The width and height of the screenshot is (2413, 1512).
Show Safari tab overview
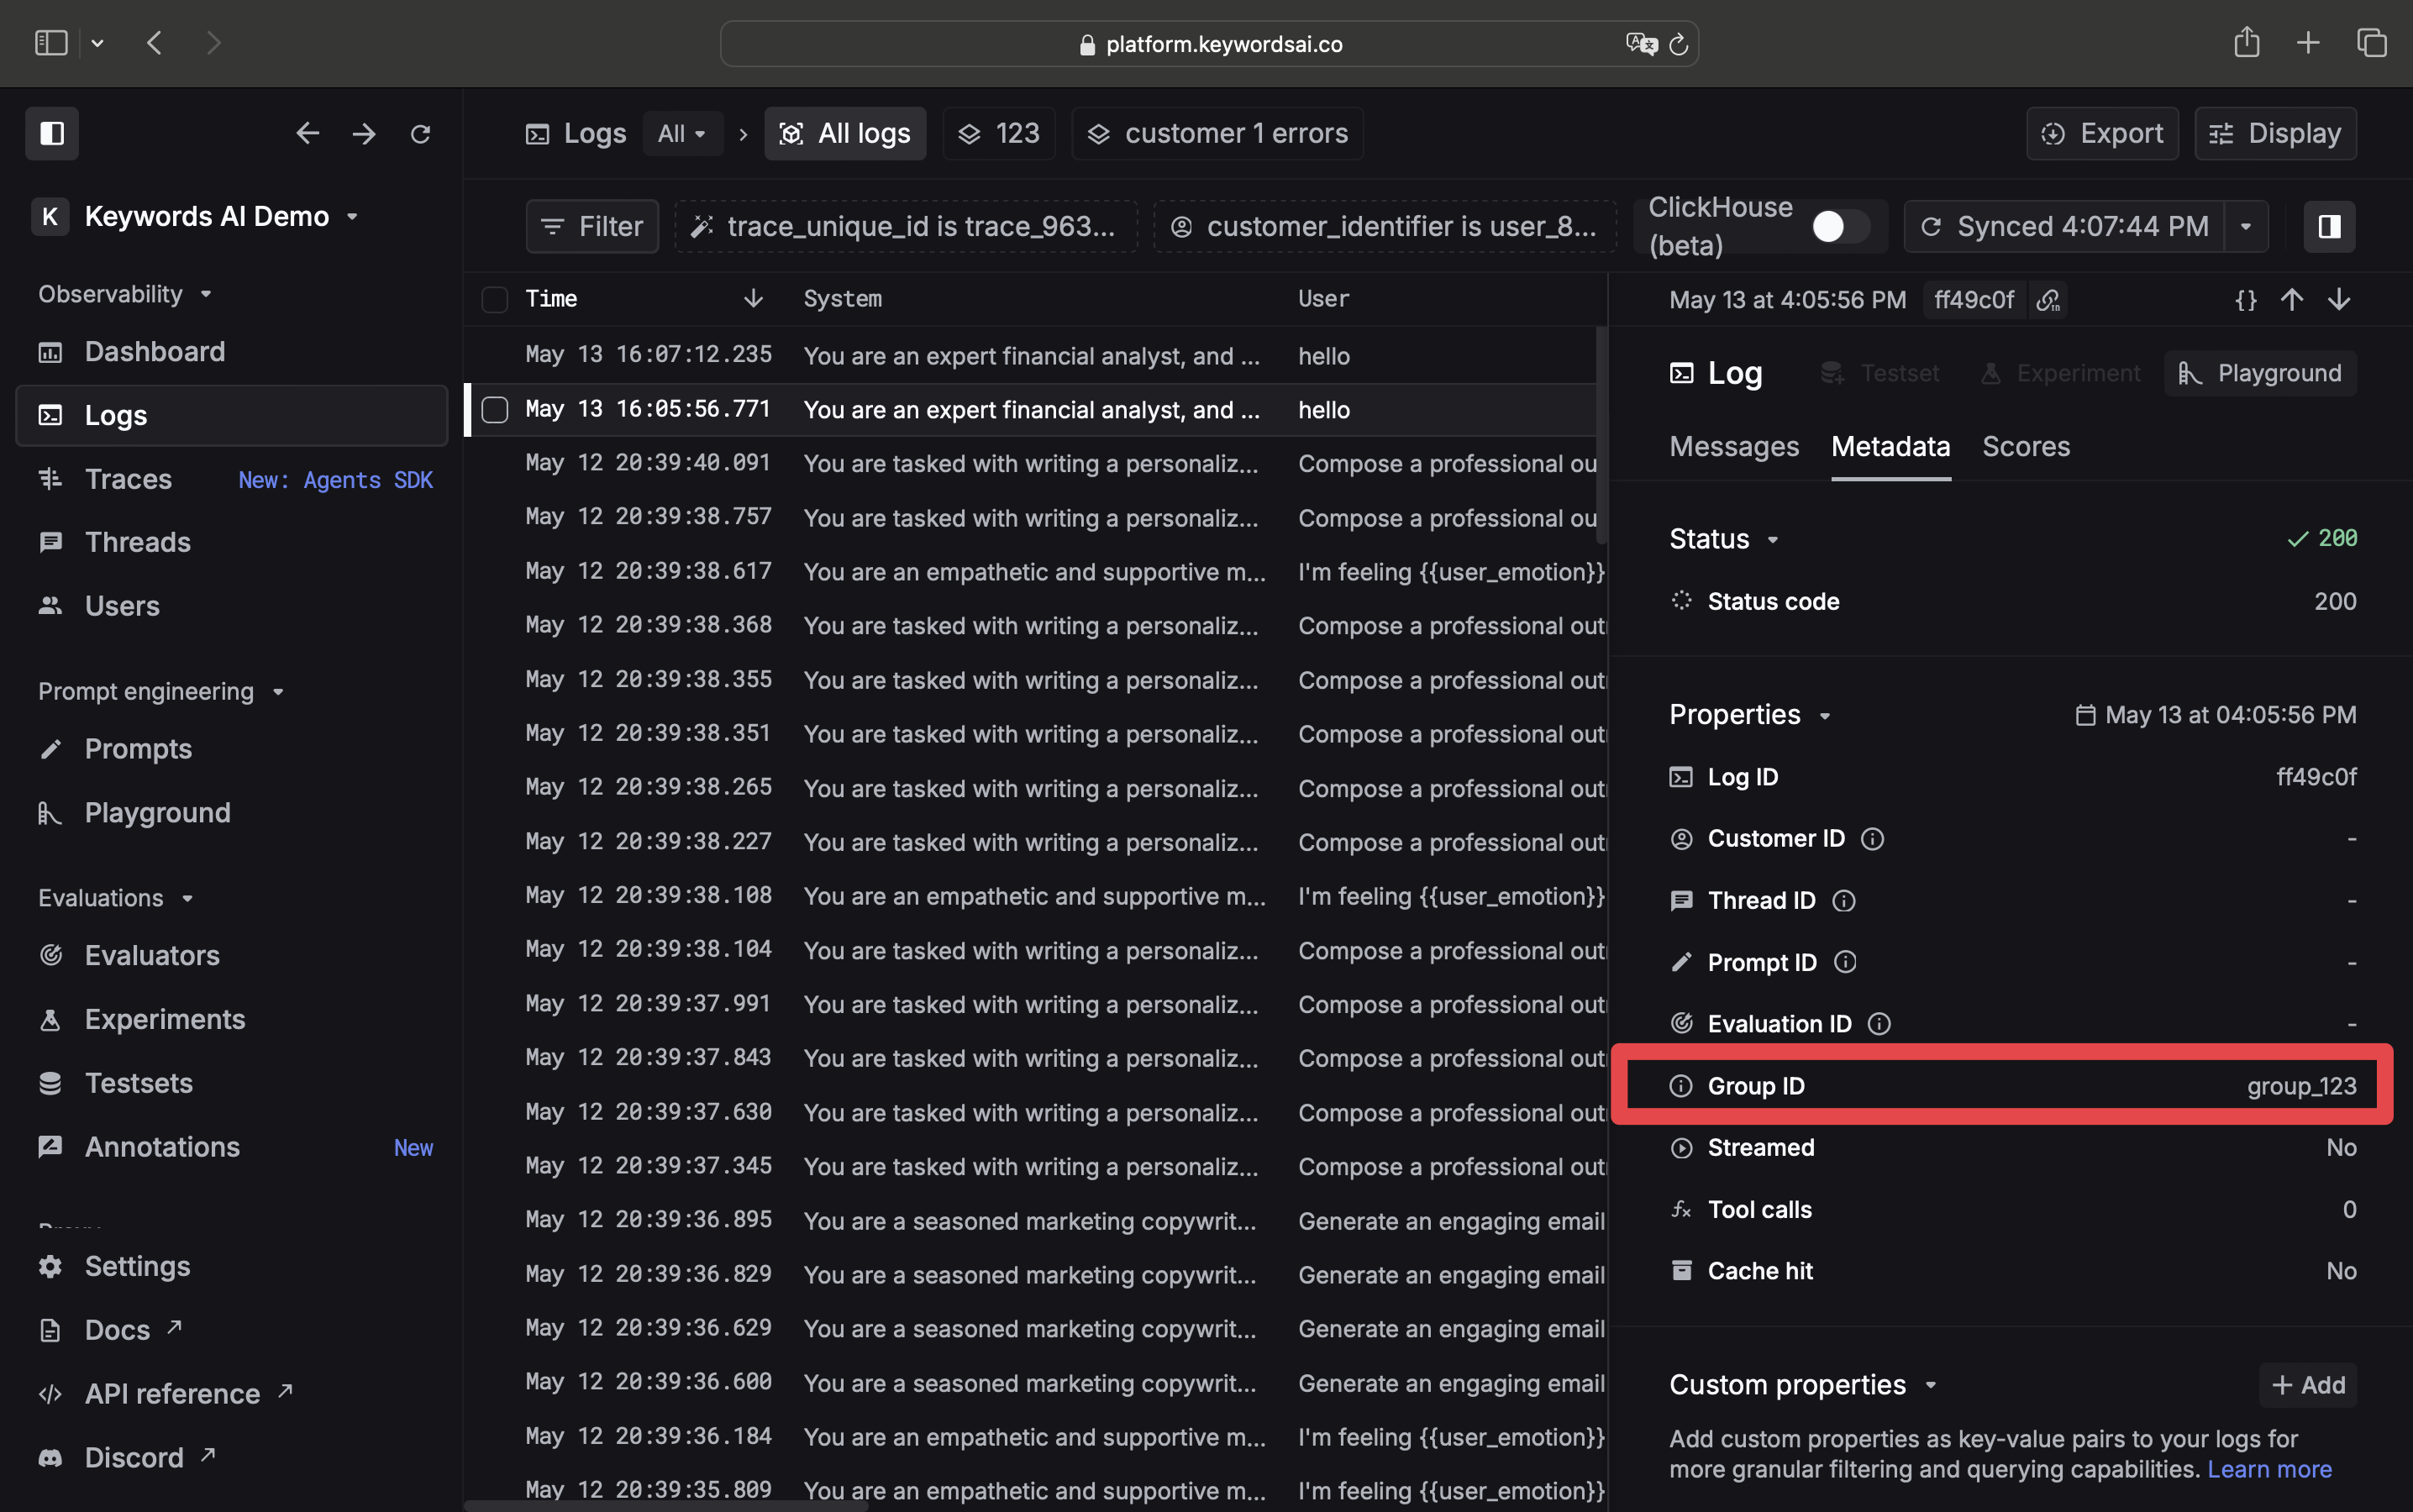(2371, 42)
